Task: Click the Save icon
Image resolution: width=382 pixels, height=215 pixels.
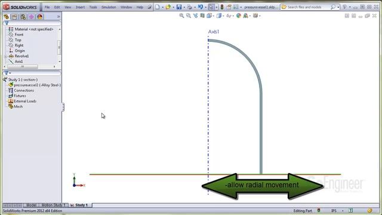Action: [179, 7]
